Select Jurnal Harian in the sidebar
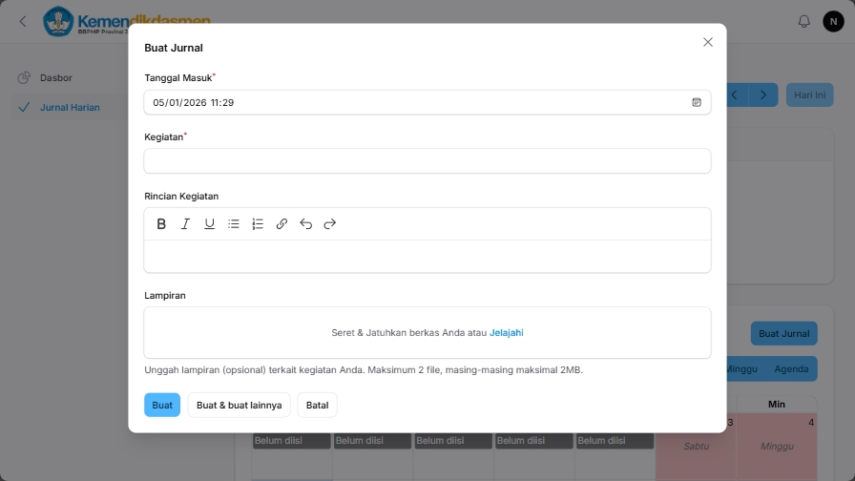 tap(70, 108)
